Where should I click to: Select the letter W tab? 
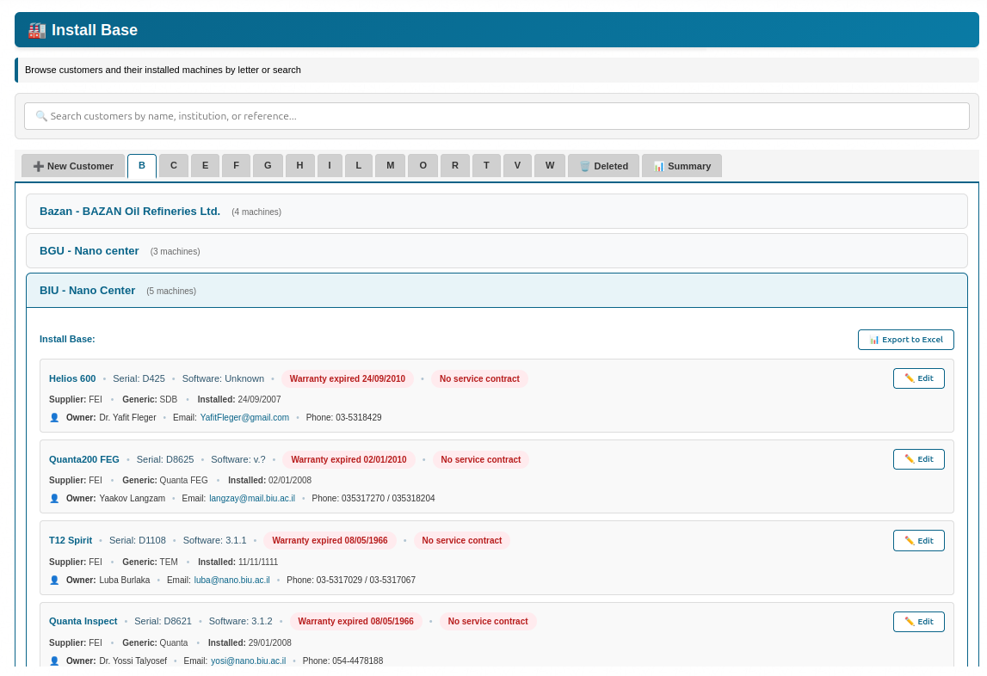[x=550, y=166]
